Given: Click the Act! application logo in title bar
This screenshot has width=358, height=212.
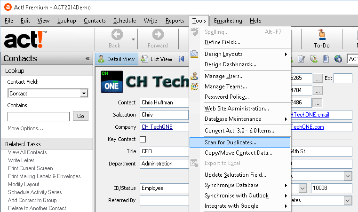Looking at the screenshot, I should pos(8,7).
